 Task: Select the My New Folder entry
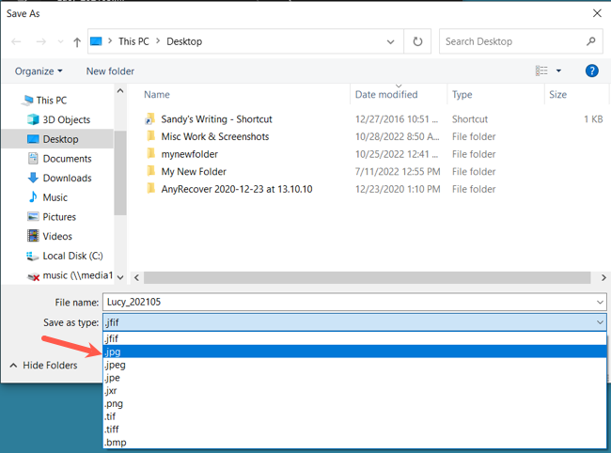(x=194, y=172)
